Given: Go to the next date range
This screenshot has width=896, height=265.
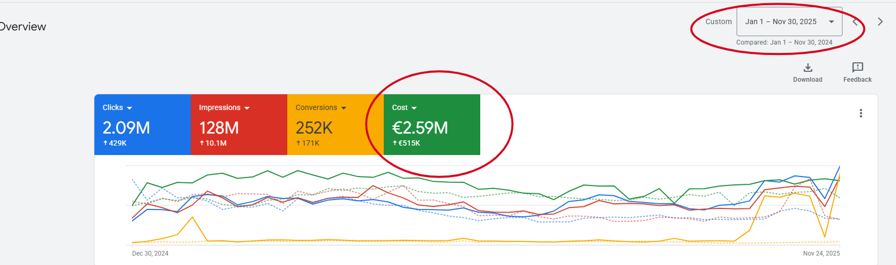Looking at the screenshot, I should pos(880,21).
